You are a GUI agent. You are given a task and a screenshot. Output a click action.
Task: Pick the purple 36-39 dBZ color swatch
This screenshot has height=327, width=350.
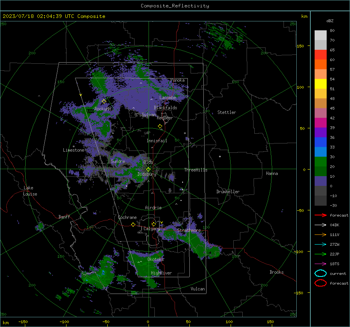coord(320,132)
